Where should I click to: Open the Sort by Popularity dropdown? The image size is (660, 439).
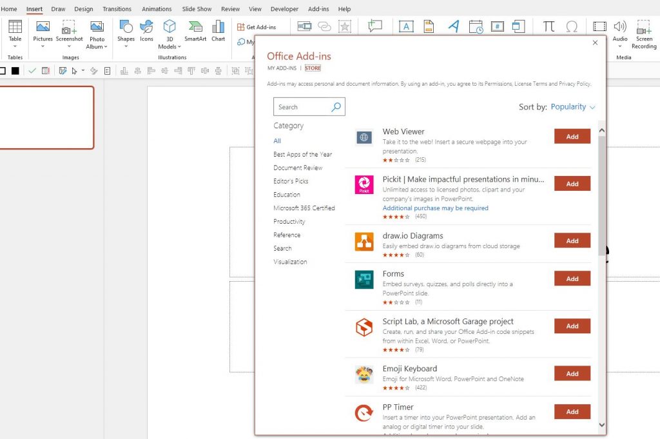(573, 107)
